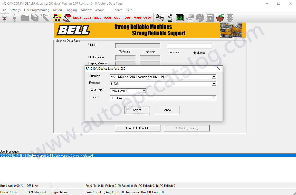Click the 'Off-Line' status entry
Viewport: 296px width, 195px height.
click(32, 186)
